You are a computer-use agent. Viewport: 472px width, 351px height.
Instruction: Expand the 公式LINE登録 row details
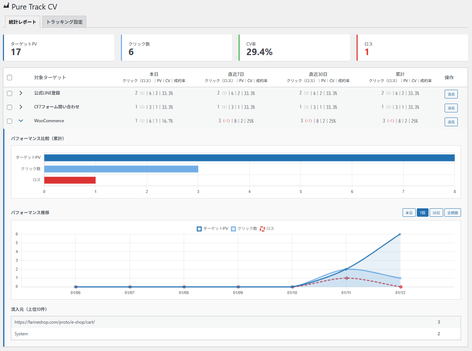(21, 93)
